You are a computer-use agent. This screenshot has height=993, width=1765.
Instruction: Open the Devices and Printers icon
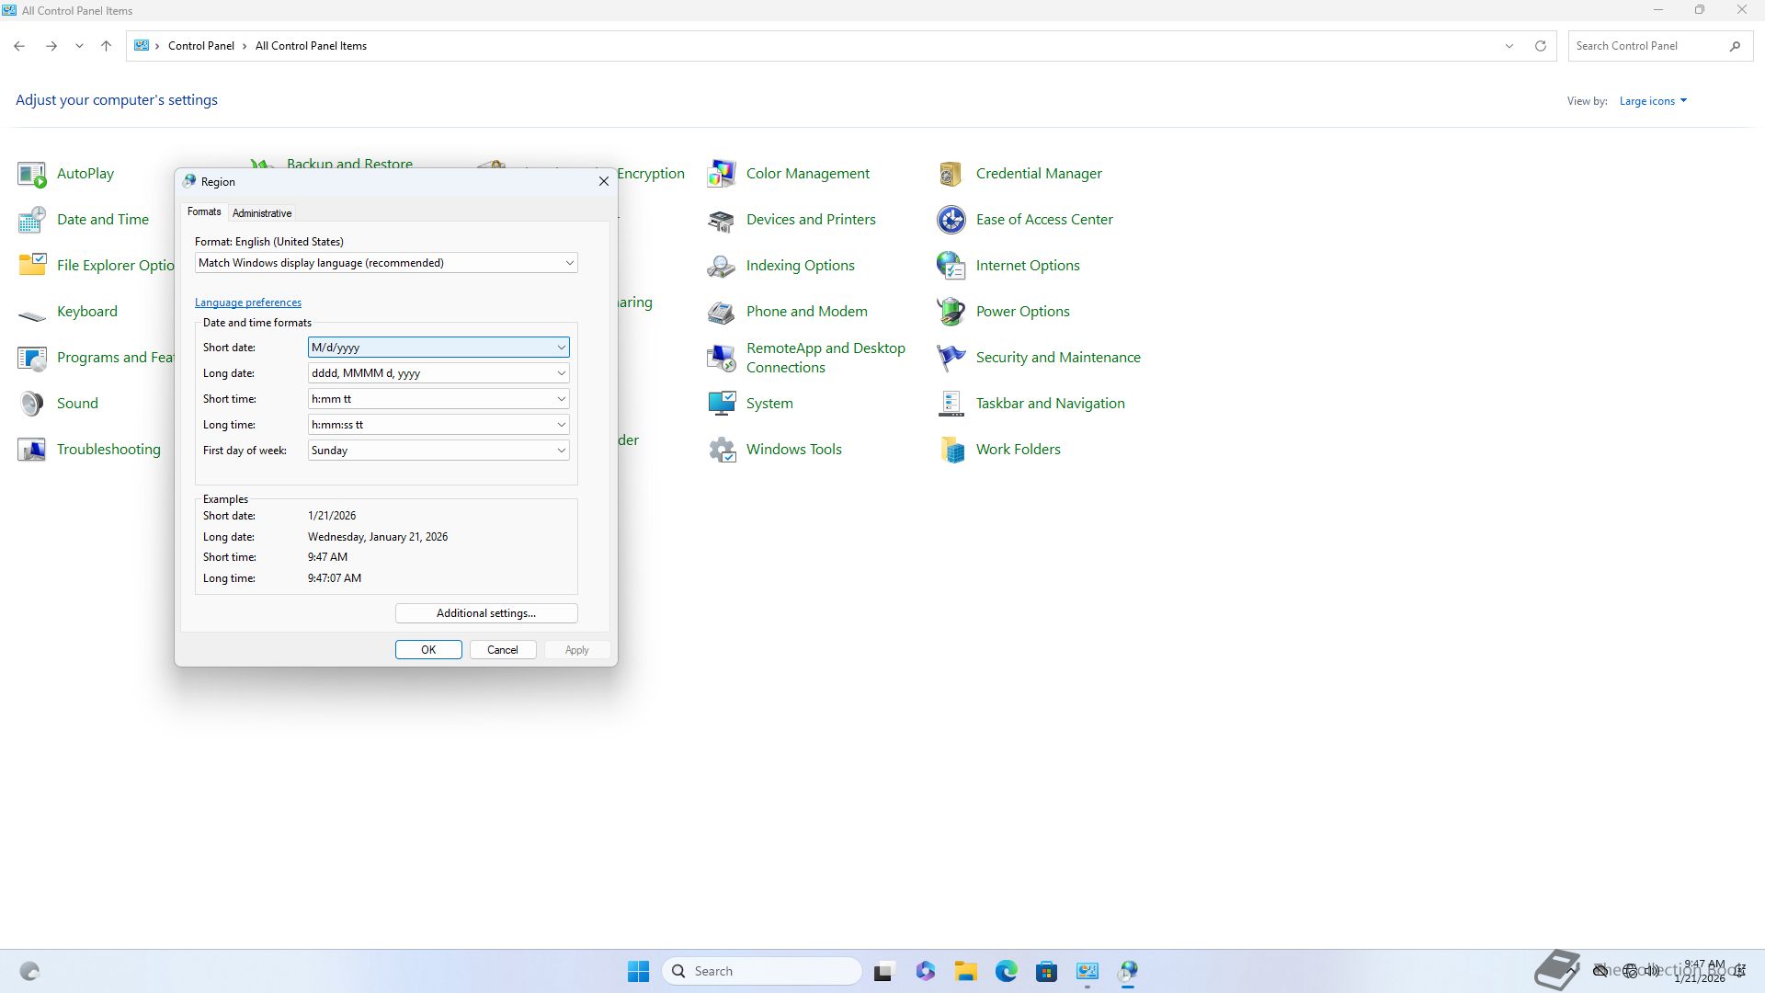point(722,220)
